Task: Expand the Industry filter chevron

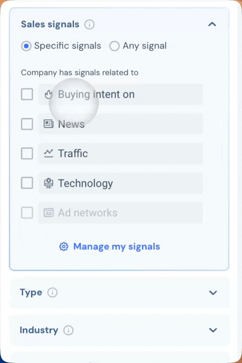Action: tap(213, 330)
